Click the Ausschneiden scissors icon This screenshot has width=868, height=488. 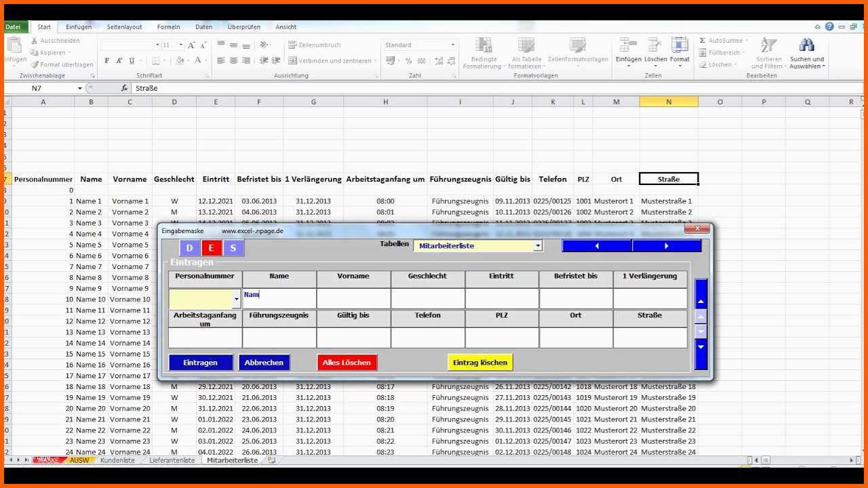(x=35, y=41)
